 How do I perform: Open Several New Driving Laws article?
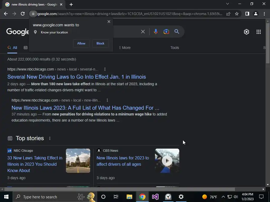click(77, 77)
